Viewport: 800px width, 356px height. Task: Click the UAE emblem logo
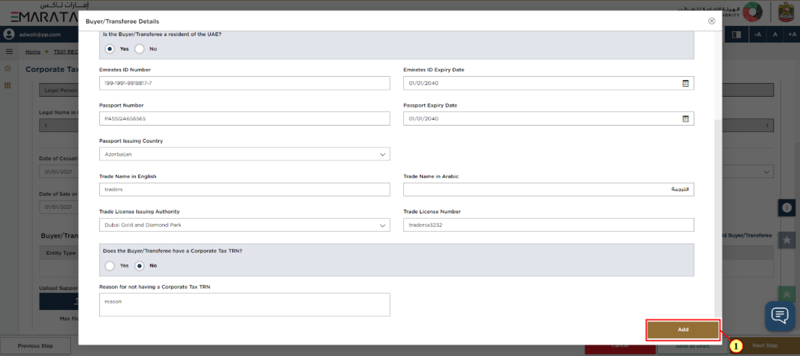point(786,12)
